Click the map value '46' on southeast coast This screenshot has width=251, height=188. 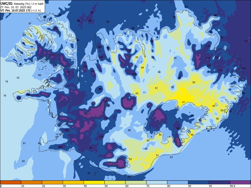tap(192, 135)
